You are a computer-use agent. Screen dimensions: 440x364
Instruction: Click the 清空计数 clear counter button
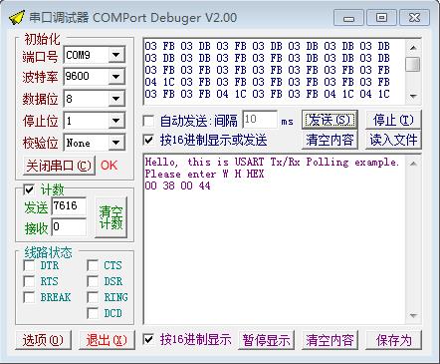click(x=110, y=217)
